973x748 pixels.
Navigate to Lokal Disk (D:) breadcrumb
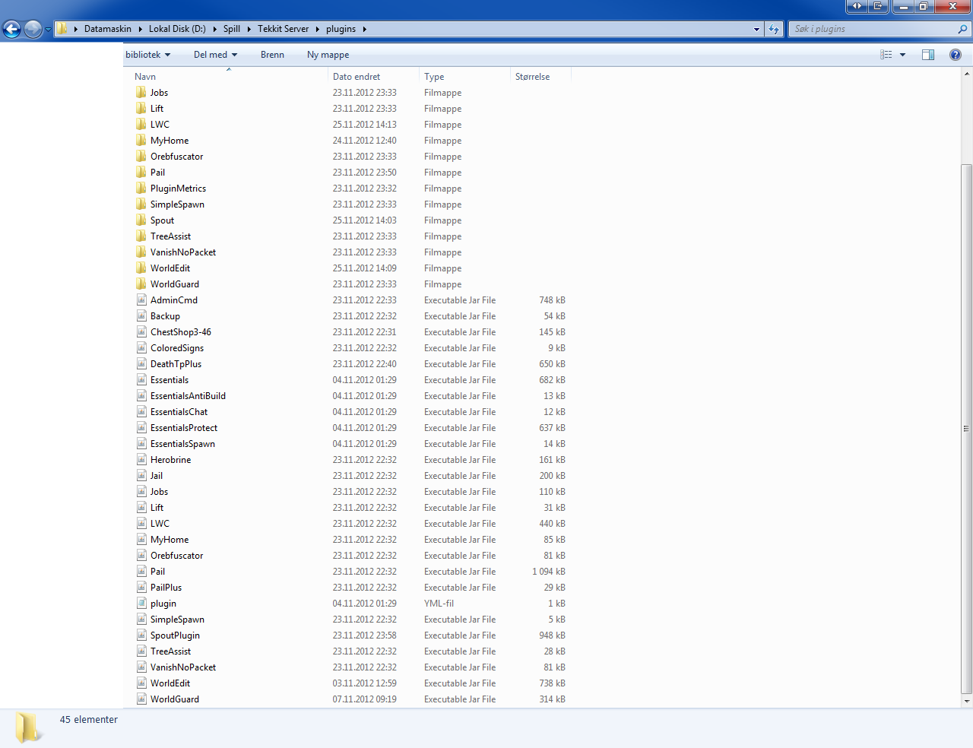(x=177, y=29)
